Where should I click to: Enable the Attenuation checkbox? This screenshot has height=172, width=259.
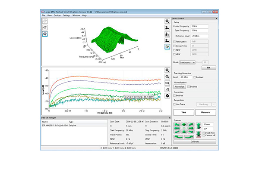pyautogui.click(x=174, y=42)
